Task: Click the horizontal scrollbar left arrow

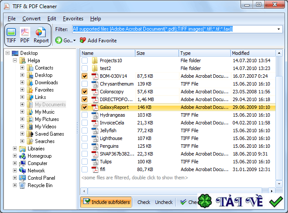Action: 84,191
